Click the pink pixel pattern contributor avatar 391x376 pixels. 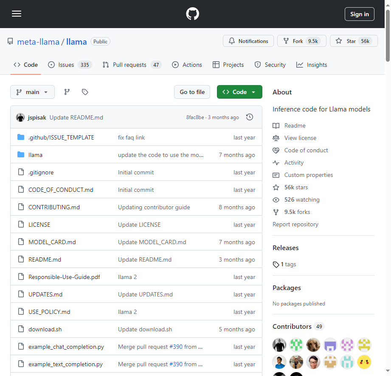tap(347, 345)
